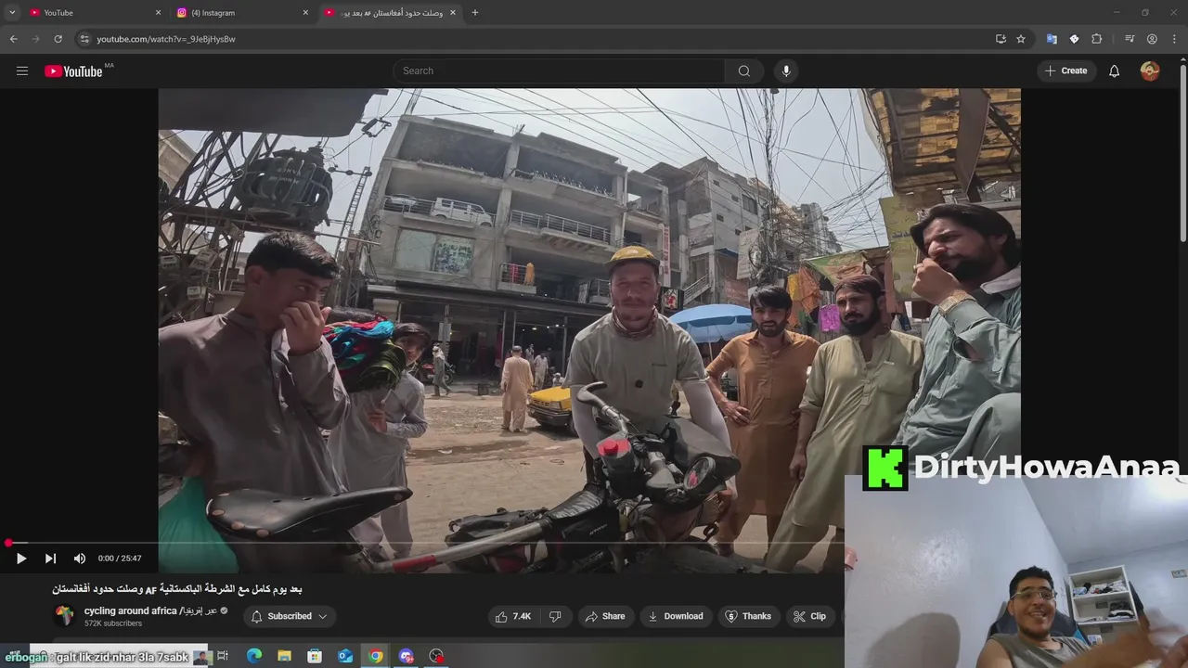Play the video
This screenshot has height=668, width=1188.
21,559
